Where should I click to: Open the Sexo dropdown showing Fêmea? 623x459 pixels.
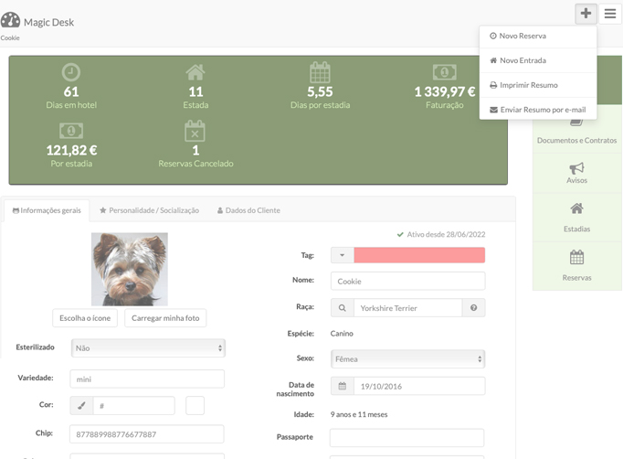(x=407, y=359)
